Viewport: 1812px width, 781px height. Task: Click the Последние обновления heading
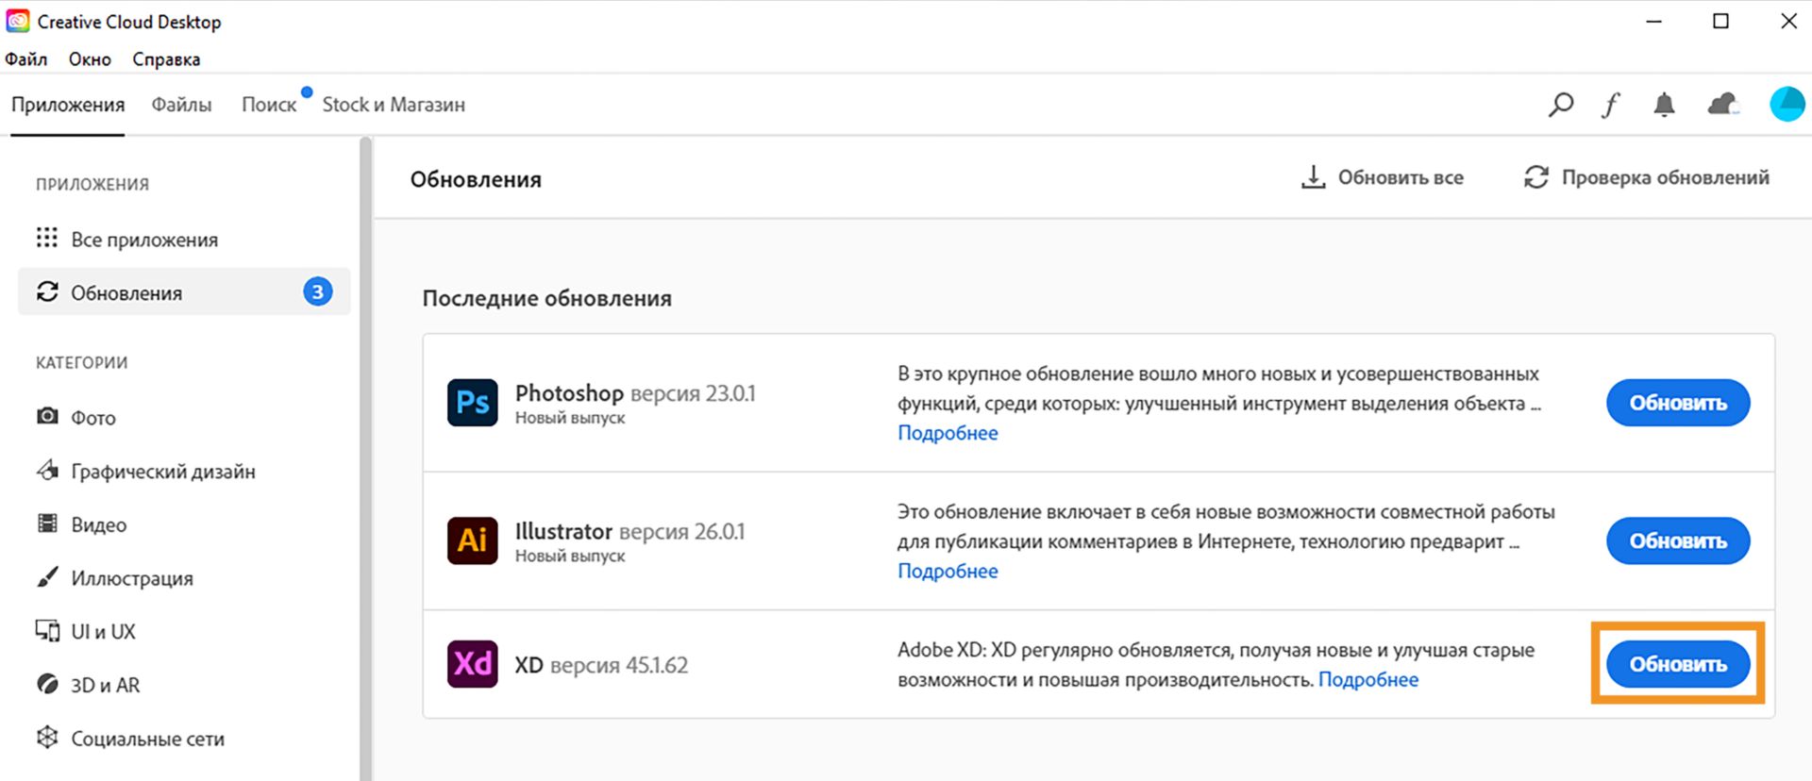(x=546, y=298)
